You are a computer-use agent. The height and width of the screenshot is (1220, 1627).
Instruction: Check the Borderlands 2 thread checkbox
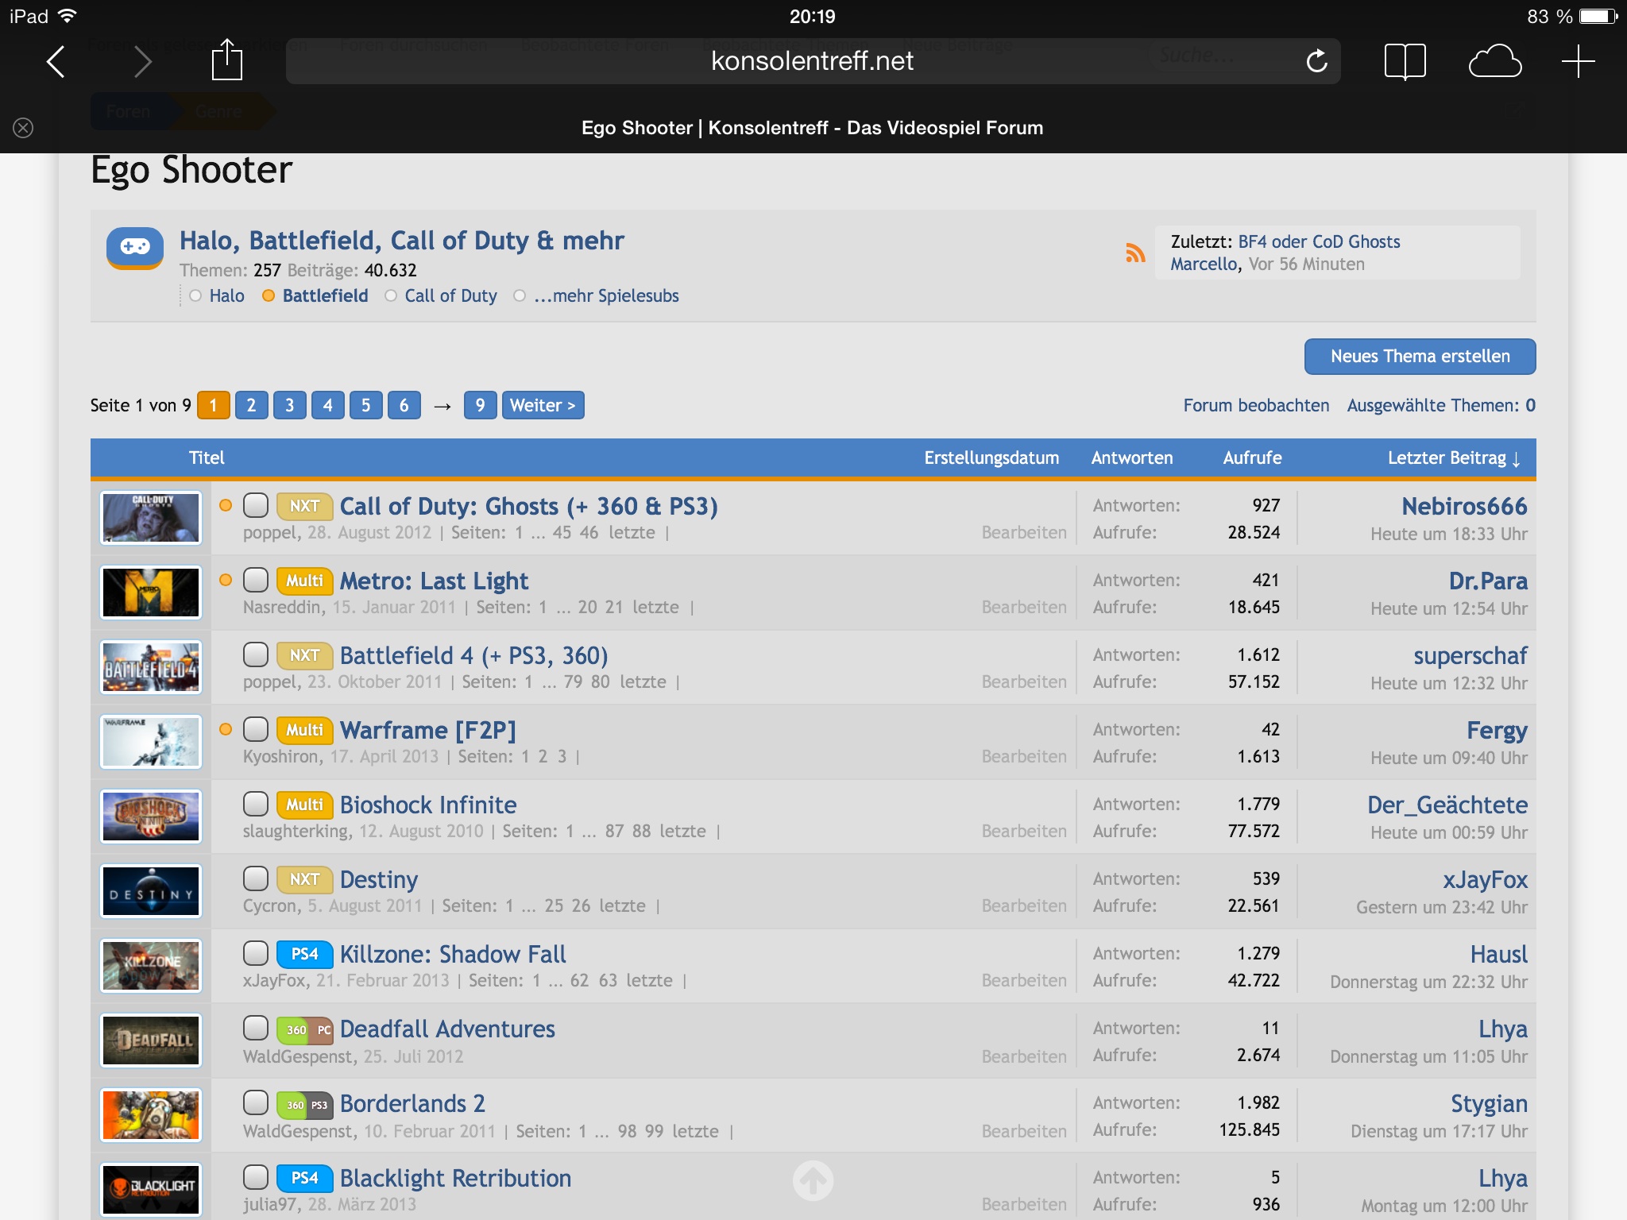(256, 1102)
